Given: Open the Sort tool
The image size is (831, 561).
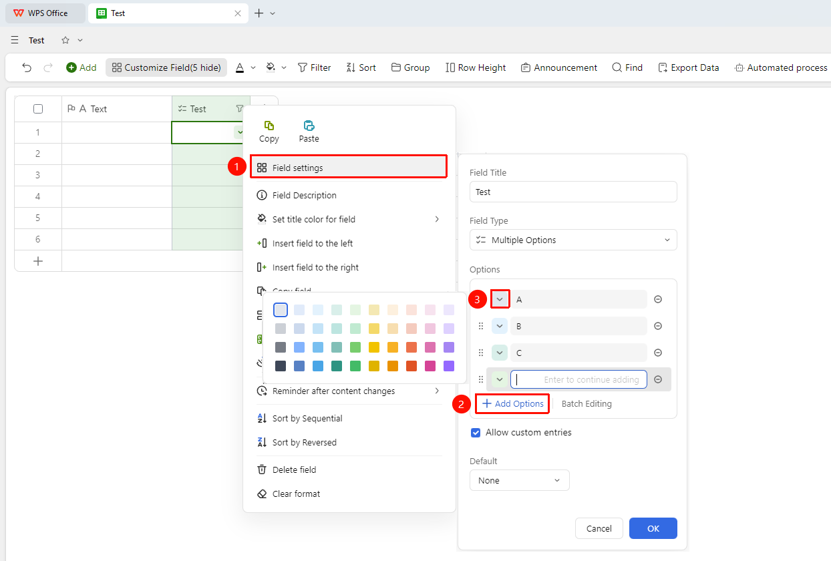Looking at the screenshot, I should (x=361, y=67).
